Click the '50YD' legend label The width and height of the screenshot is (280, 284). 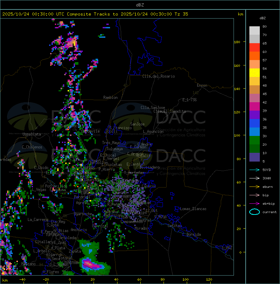(267, 170)
